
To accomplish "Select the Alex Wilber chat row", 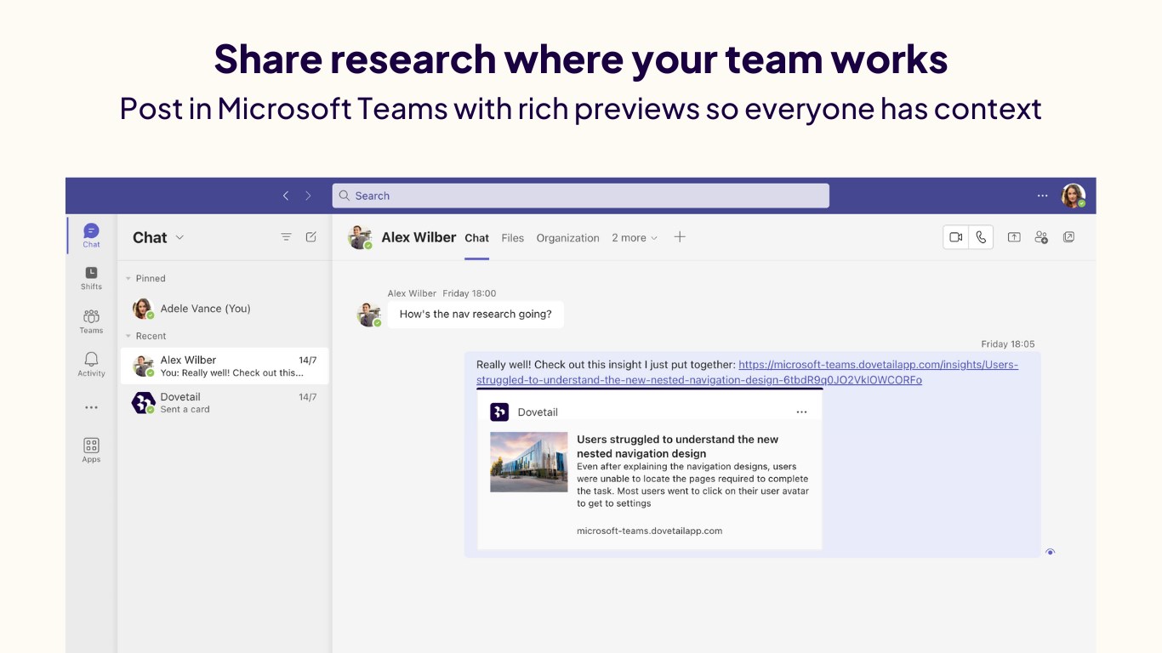I will (224, 366).
